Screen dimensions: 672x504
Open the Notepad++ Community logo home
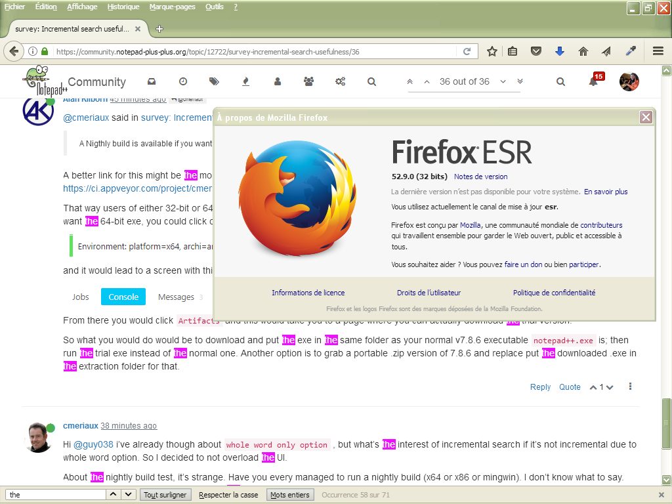click(x=47, y=81)
